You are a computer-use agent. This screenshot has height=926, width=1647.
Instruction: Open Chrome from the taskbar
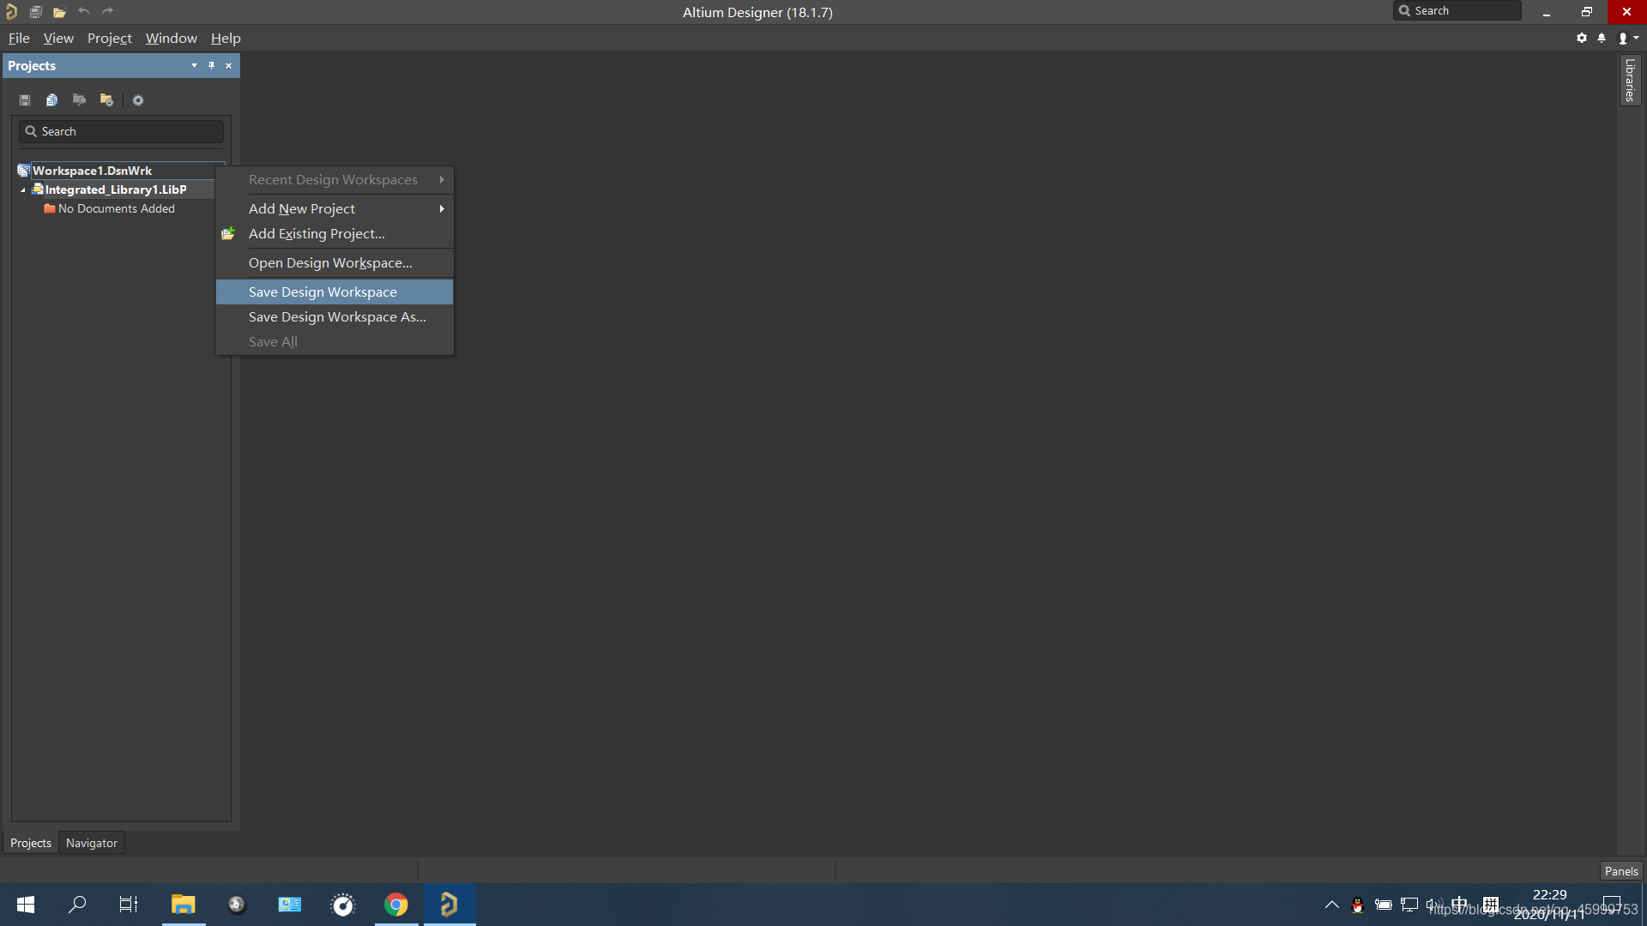click(x=396, y=905)
